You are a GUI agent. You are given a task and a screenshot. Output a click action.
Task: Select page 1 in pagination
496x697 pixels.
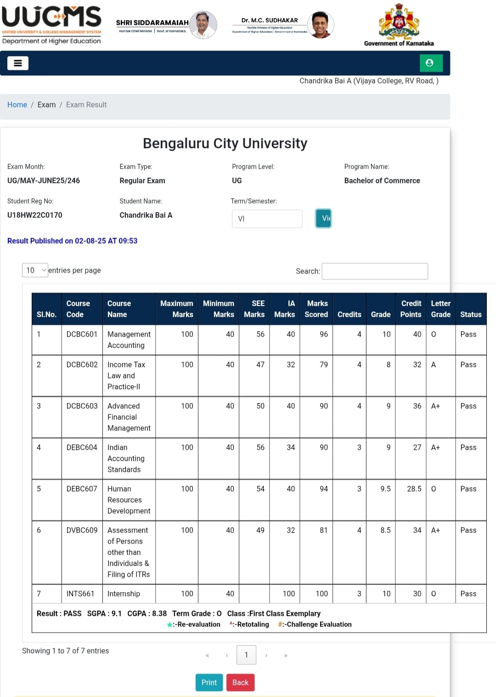tap(246, 655)
